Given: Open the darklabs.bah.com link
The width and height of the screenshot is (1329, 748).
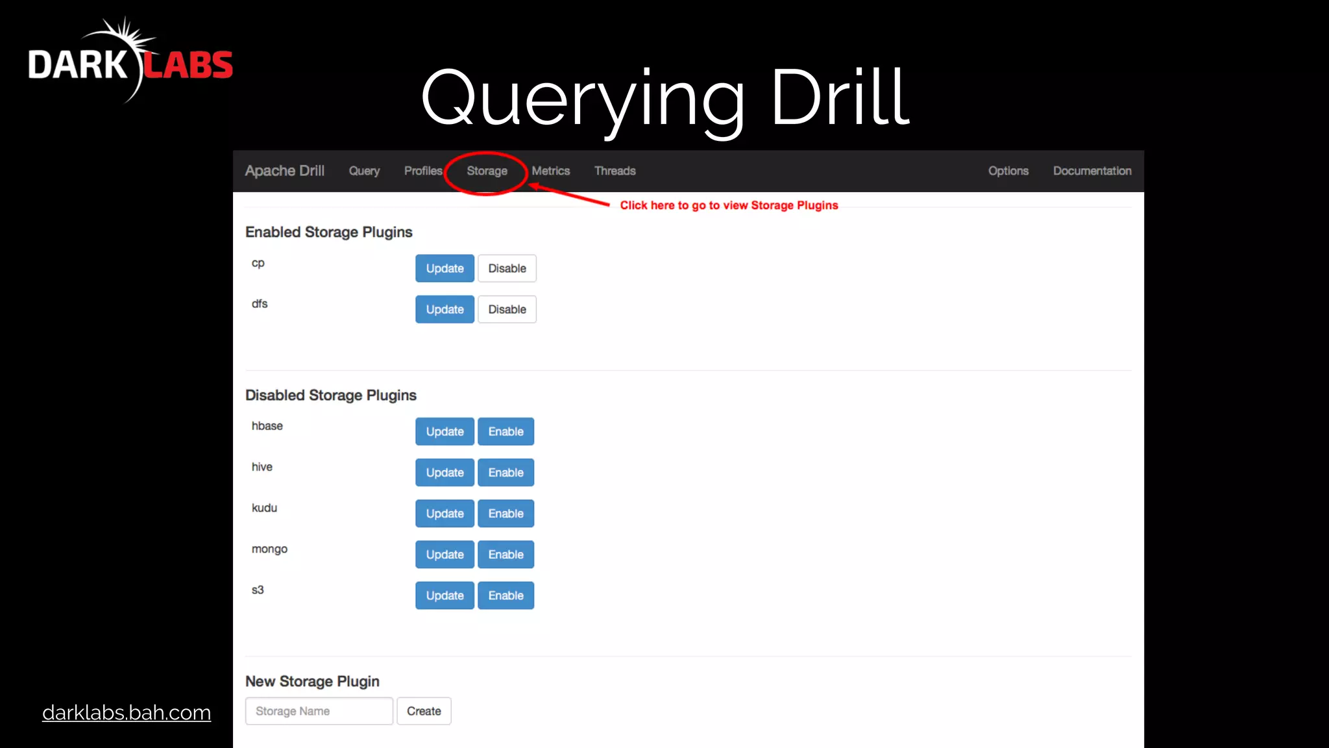Looking at the screenshot, I should pyautogui.click(x=127, y=712).
